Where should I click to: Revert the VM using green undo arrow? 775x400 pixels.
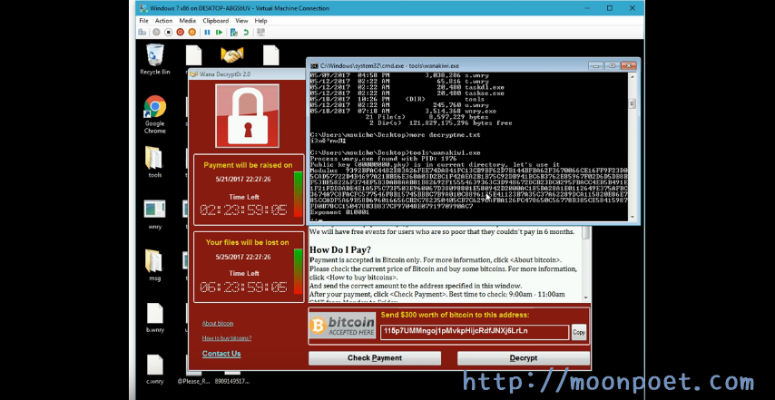point(246,32)
